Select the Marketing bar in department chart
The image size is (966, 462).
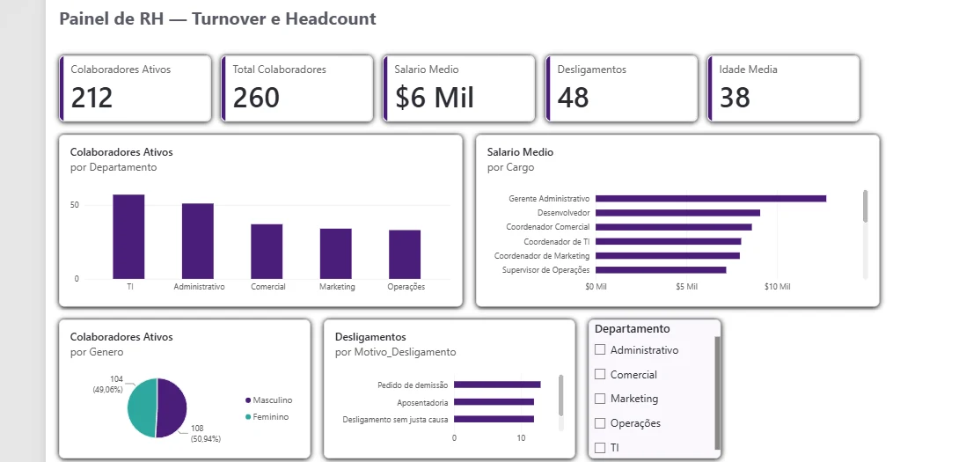click(x=336, y=253)
